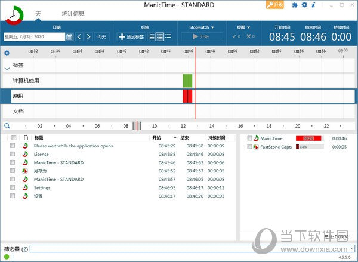Check the 08:45:46 ManicTime - STANDARD row
Viewport: 358px width, 262px height.
coord(13,162)
